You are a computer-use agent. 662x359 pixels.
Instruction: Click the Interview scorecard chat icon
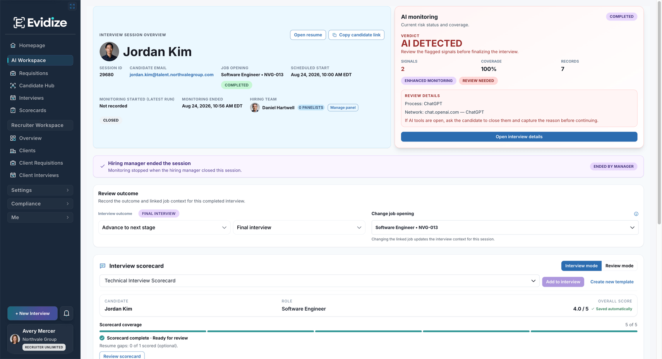tap(103, 266)
